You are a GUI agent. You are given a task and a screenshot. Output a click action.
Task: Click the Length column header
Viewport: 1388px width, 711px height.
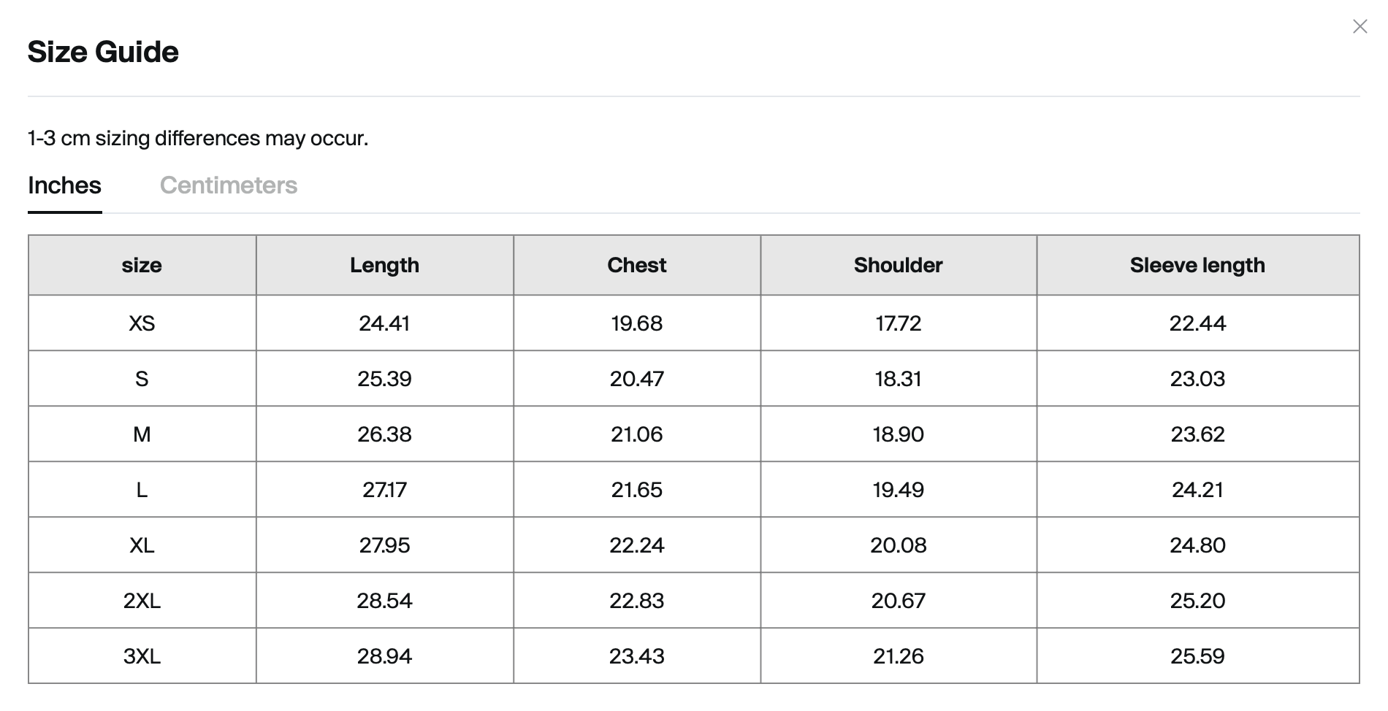pyautogui.click(x=384, y=265)
